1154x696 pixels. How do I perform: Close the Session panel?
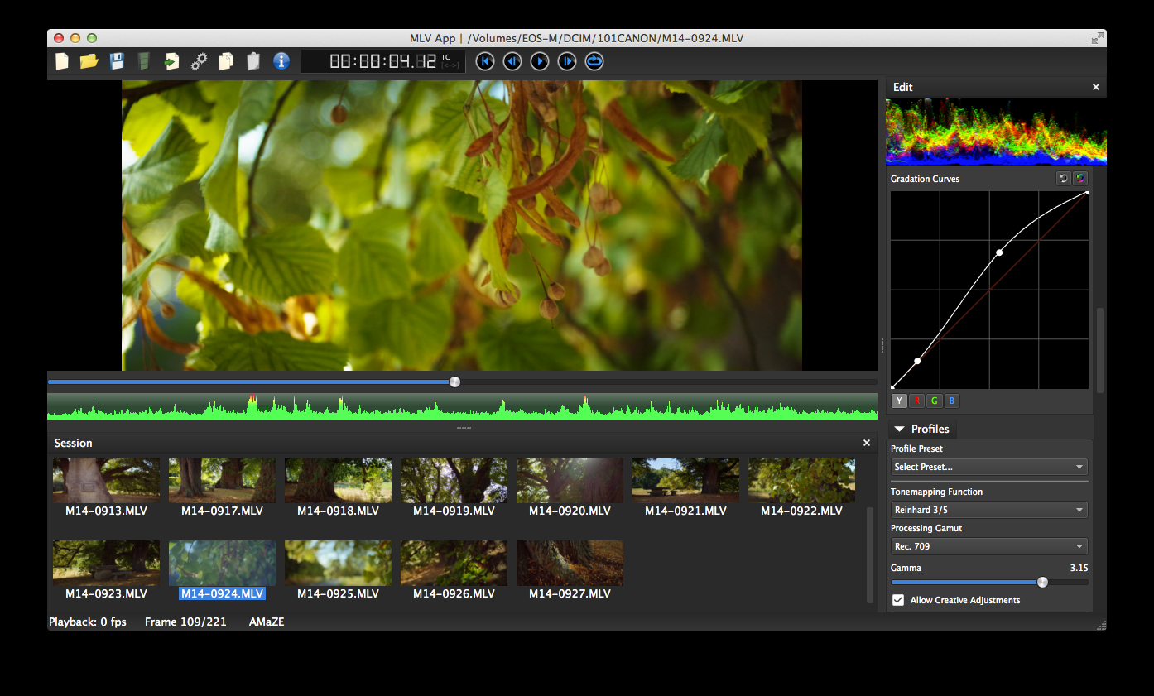point(867,443)
